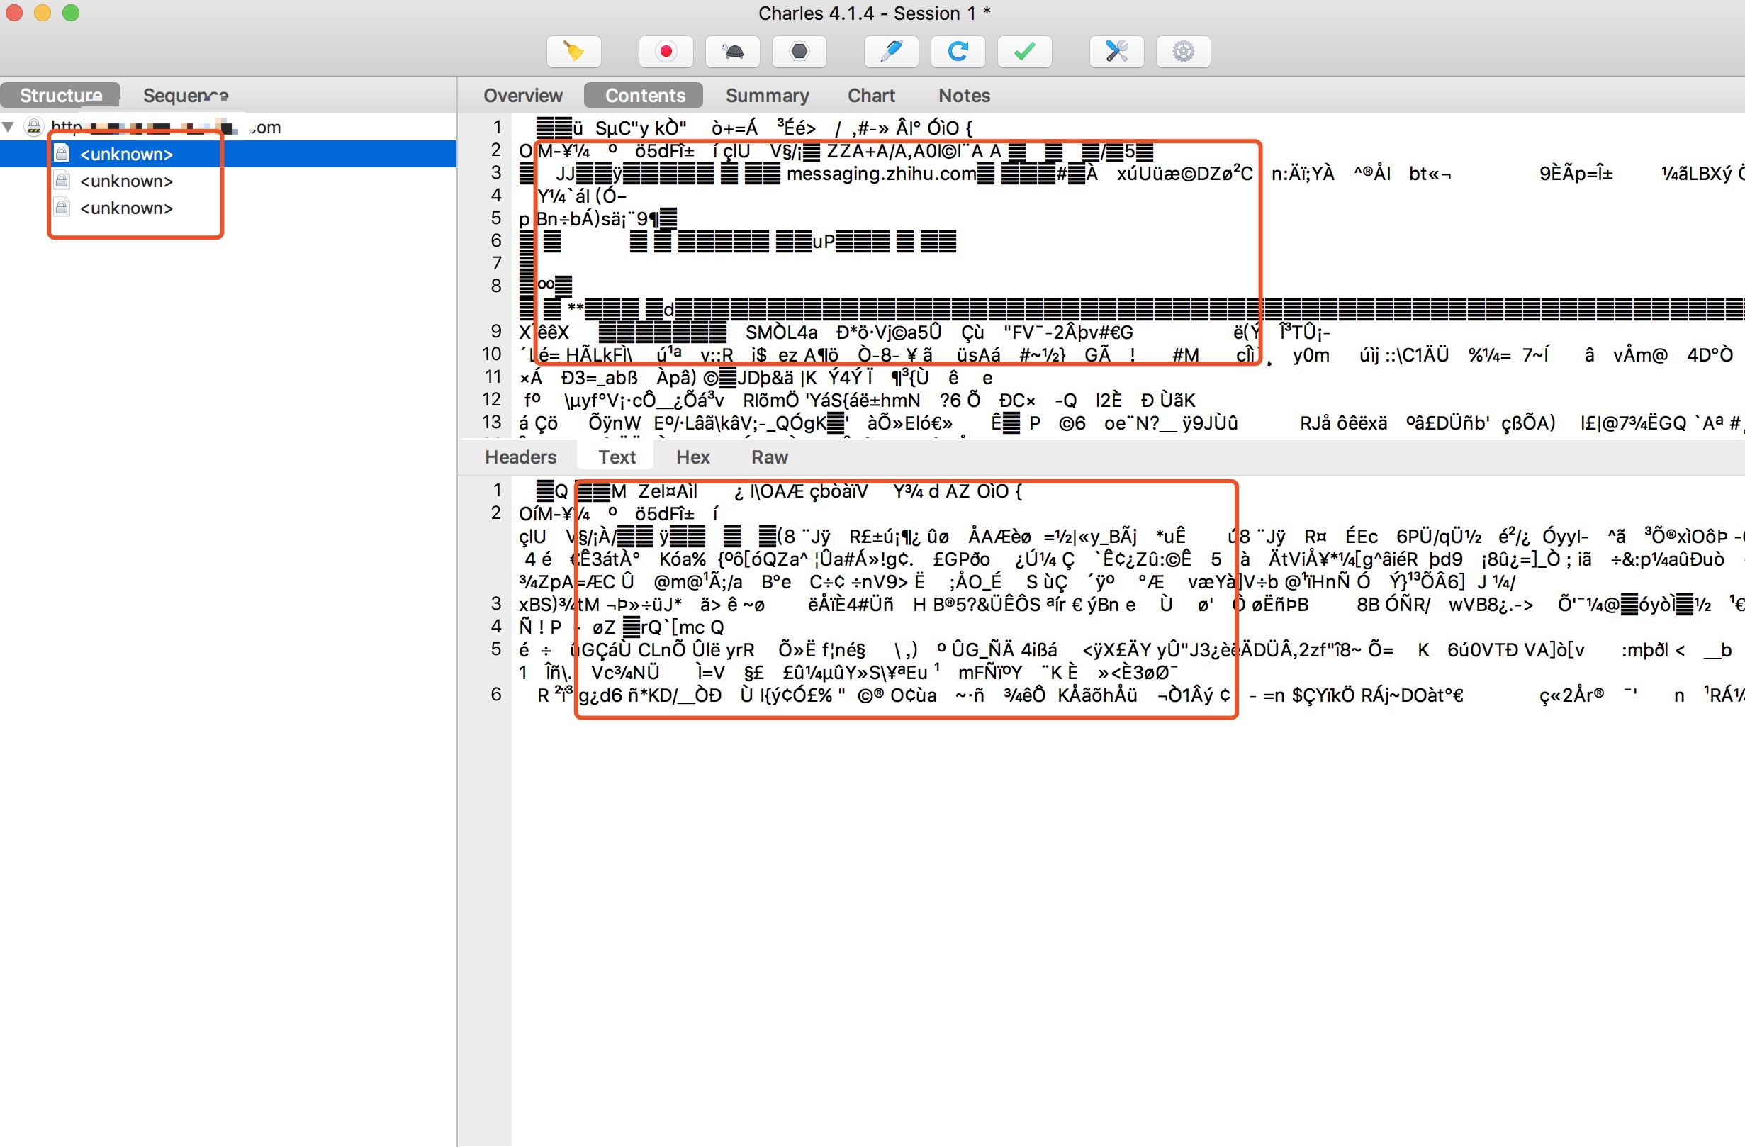Switch to the Chart tab
The height and width of the screenshot is (1147, 1745).
[871, 95]
